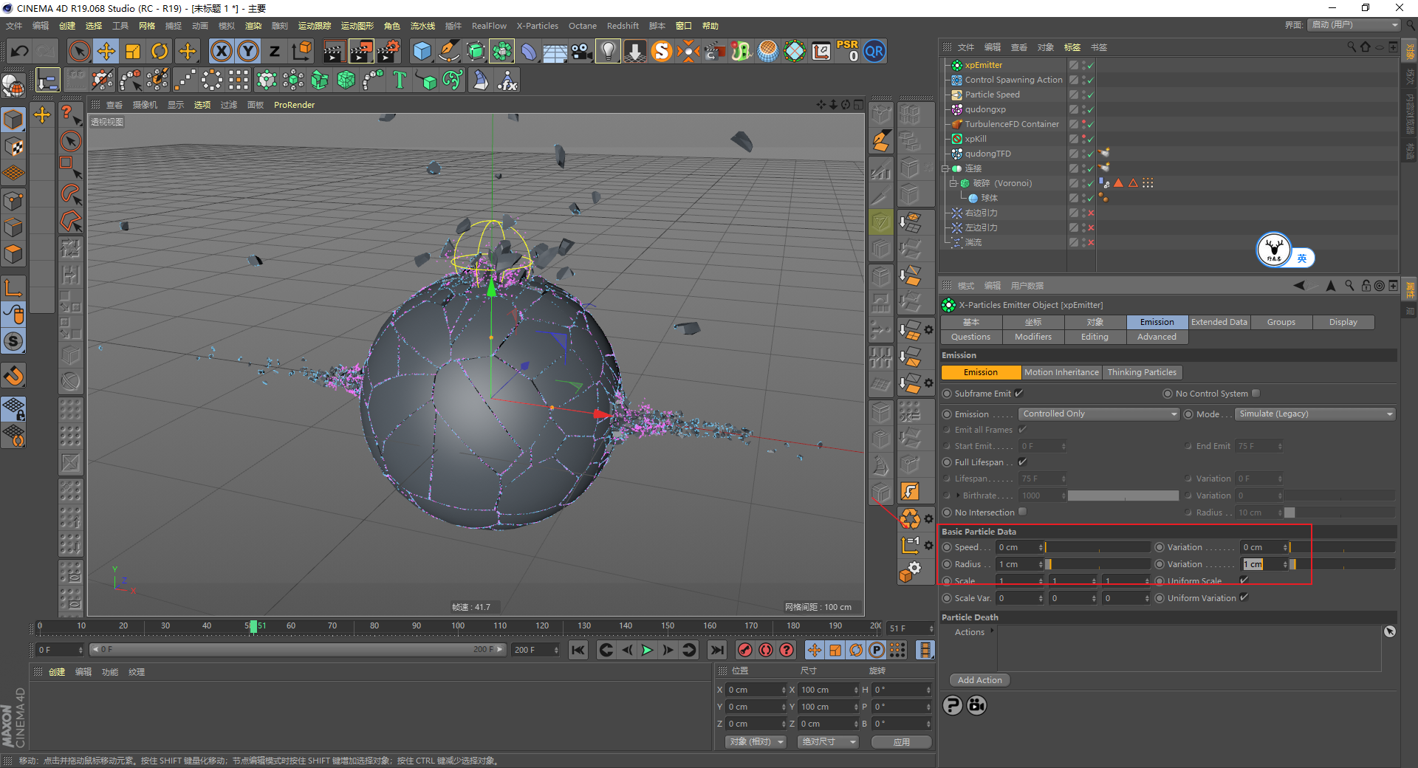Expand the Actions list arrow
This screenshot has width=1418, height=768.
pyautogui.click(x=992, y=631)
